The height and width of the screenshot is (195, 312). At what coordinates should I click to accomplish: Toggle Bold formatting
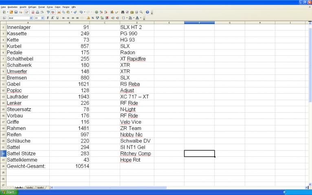pyautogui.click(x=48, y=18)
